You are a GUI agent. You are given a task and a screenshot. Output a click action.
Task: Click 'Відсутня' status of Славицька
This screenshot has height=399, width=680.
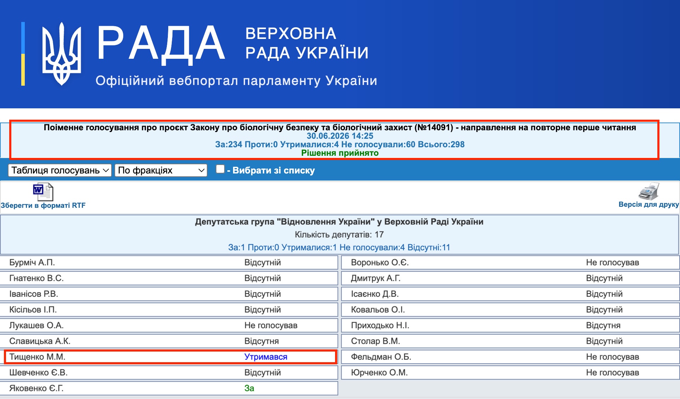(x=261, y=341)
